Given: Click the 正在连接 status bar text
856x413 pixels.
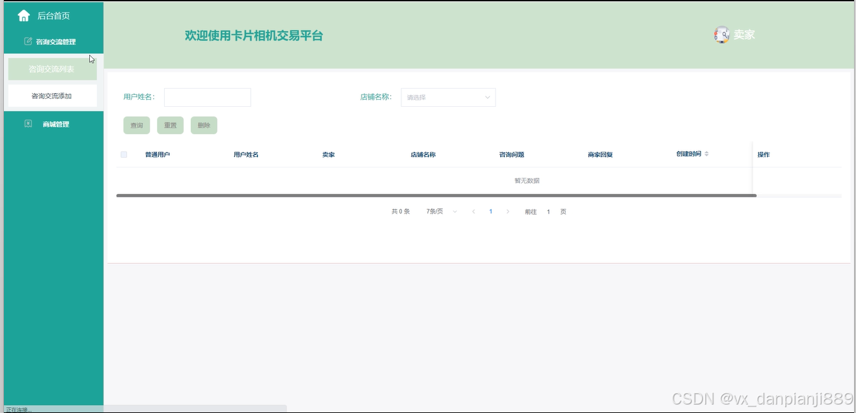Looking at the screenshot, I should [18, 410].
